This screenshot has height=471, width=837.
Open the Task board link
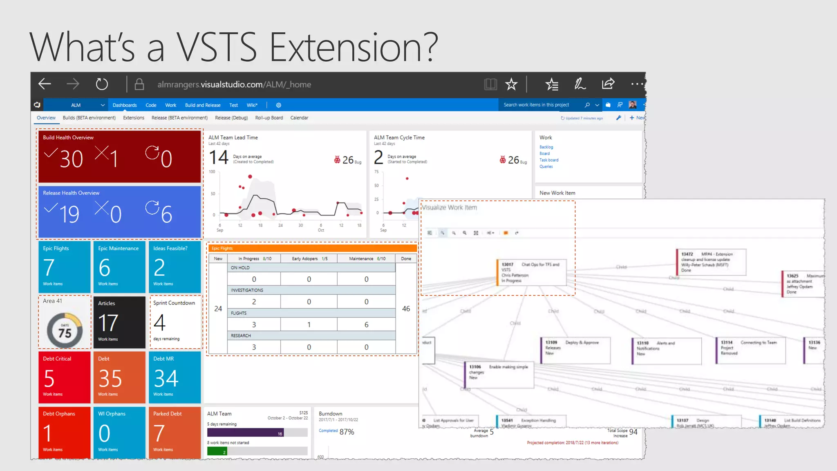548,160
